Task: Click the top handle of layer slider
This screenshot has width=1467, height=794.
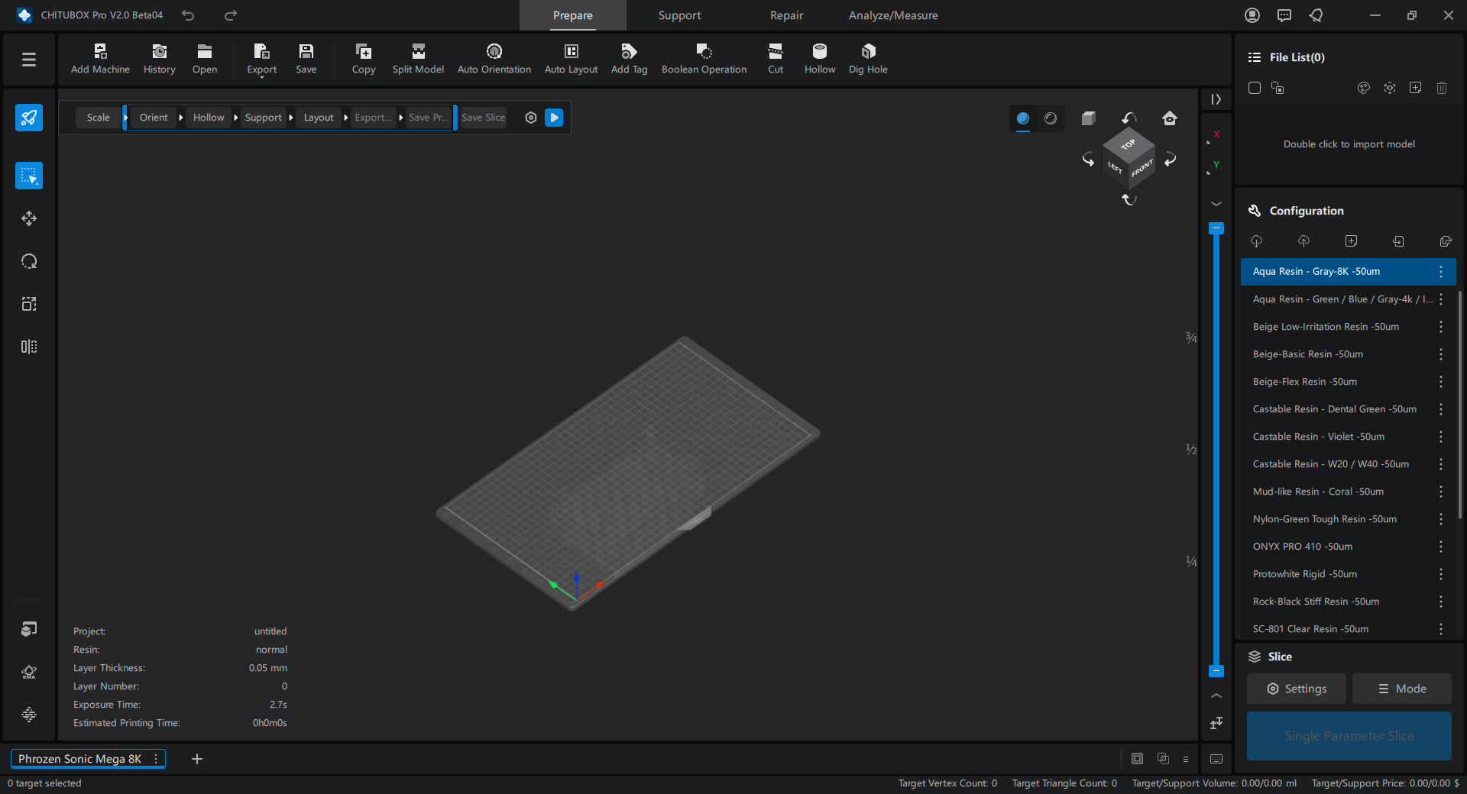Action: click(1216, 228)
